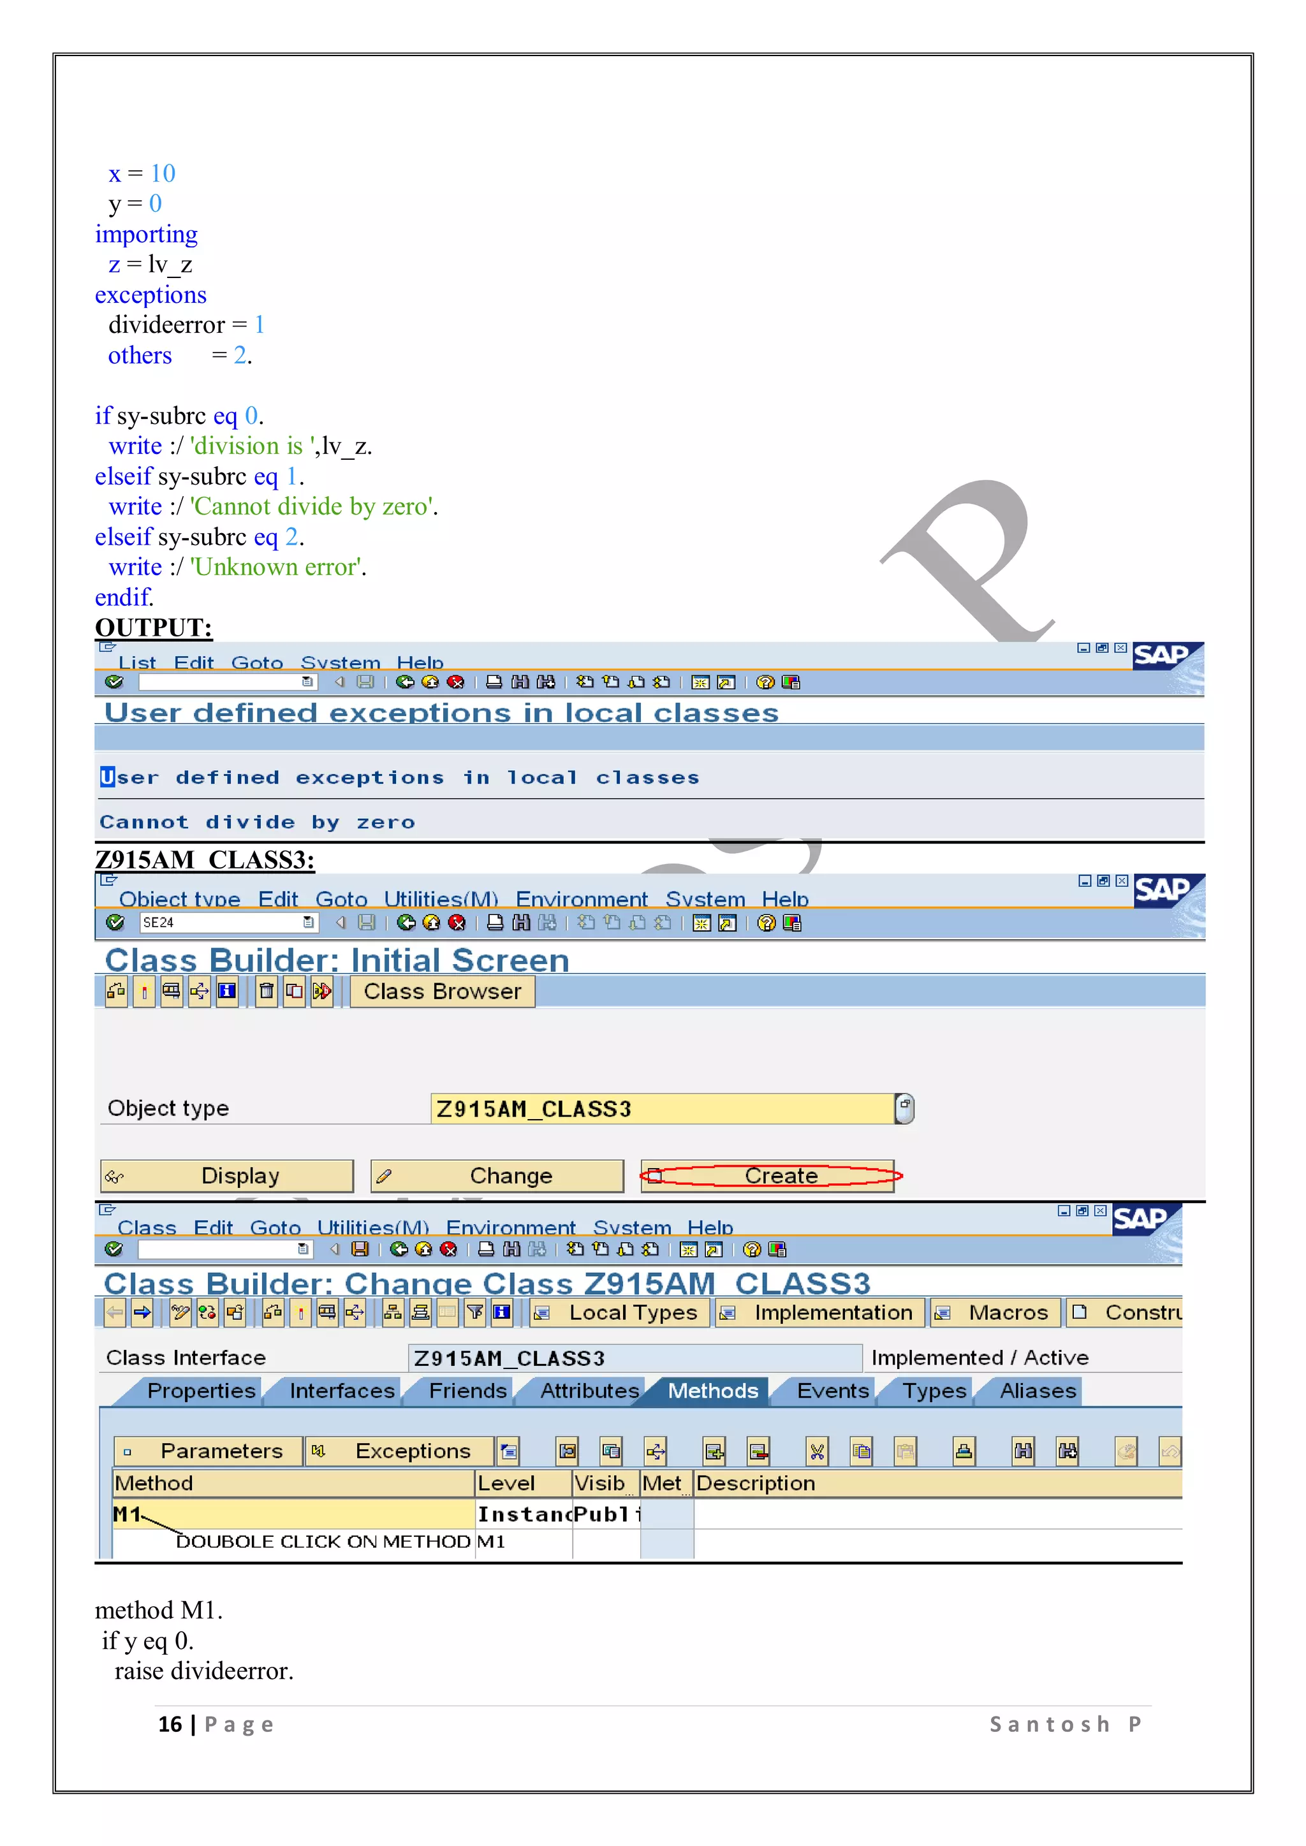Switch to the Properties tab

tap(200, 1391)
